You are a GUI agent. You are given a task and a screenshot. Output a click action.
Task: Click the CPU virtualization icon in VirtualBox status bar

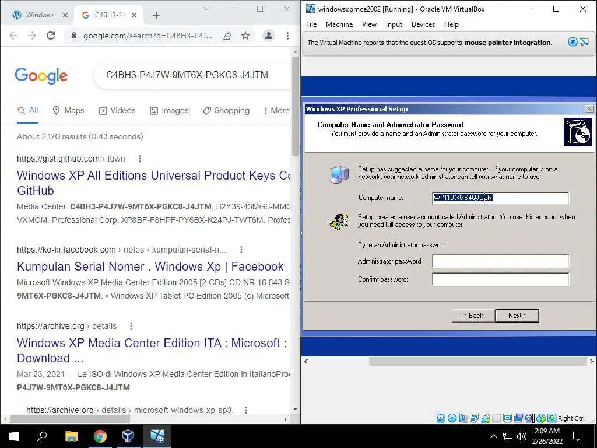point(530,418)
